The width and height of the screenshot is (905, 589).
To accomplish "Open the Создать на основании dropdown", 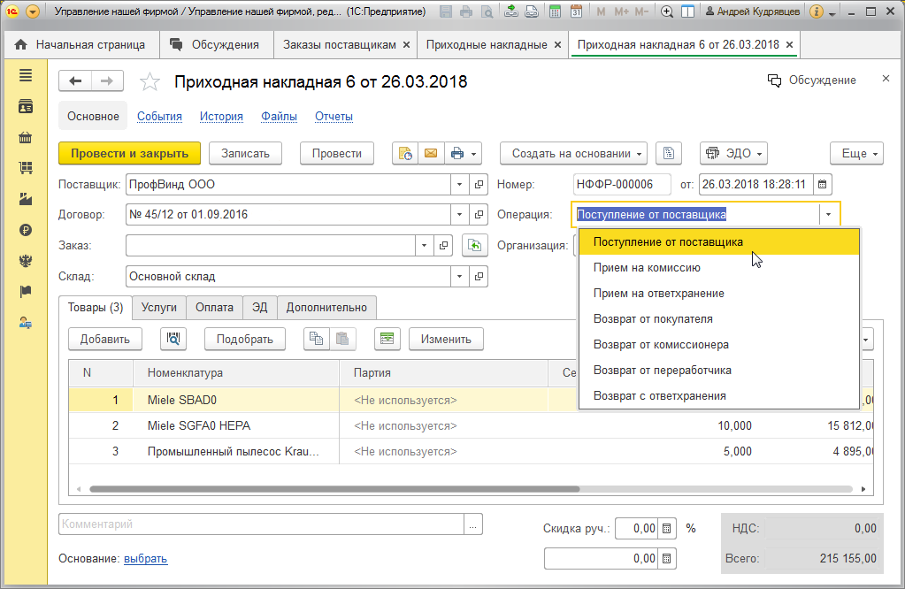I will coord(573,153).
